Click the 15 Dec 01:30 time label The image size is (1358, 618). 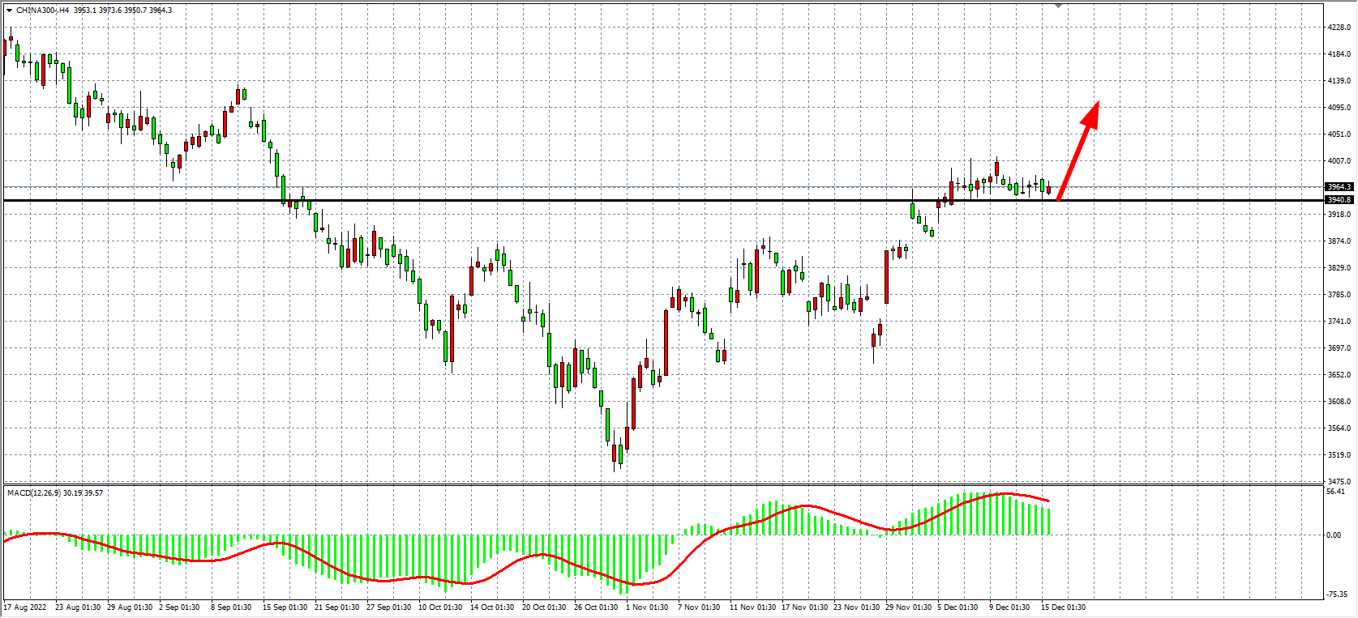(1063, 607)
